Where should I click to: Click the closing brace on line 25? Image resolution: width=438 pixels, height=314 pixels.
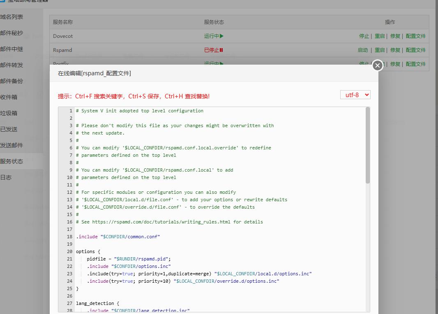(x=77, y=288)
